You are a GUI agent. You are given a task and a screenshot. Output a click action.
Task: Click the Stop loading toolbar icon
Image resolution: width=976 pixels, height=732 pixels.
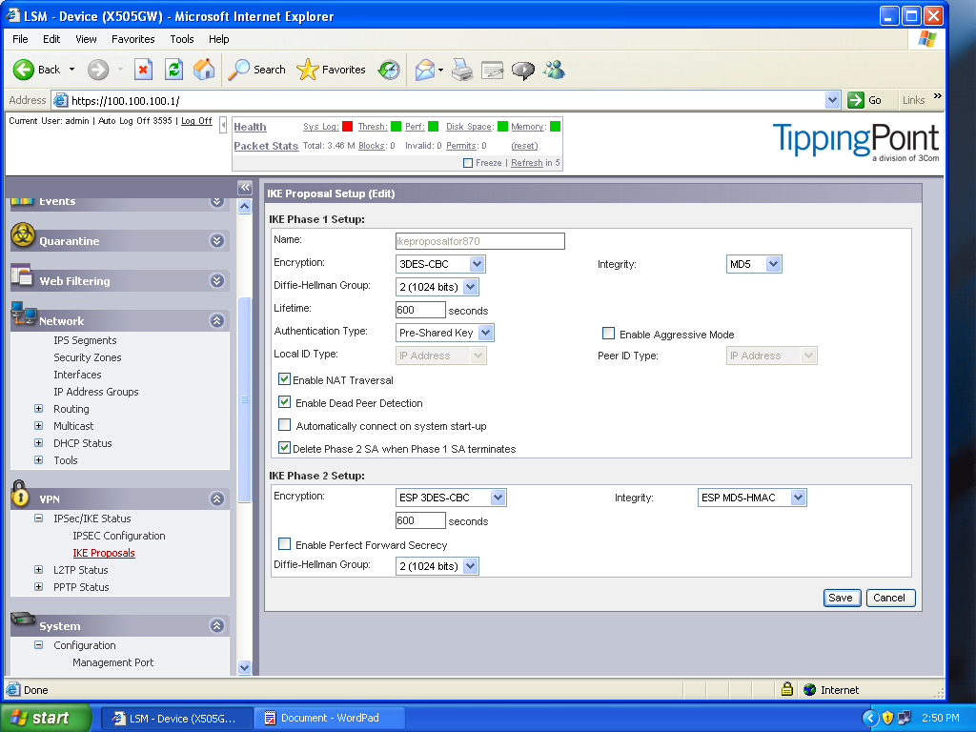coord(143,70)
